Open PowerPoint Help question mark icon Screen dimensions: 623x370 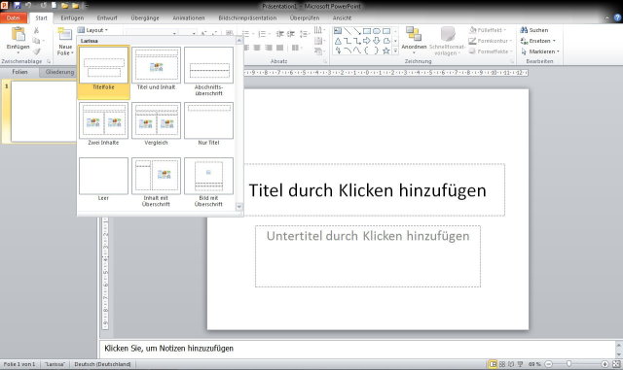(x=617, y=17)
